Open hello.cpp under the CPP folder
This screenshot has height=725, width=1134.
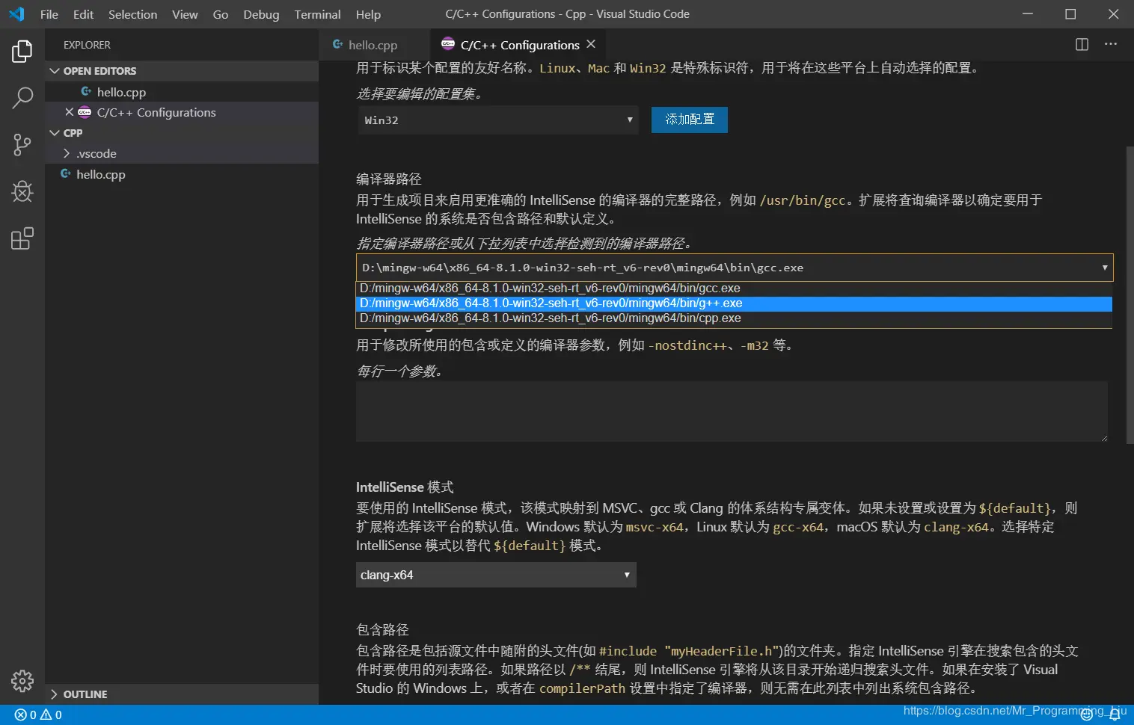pyautogui.click(x=182, y=174)
